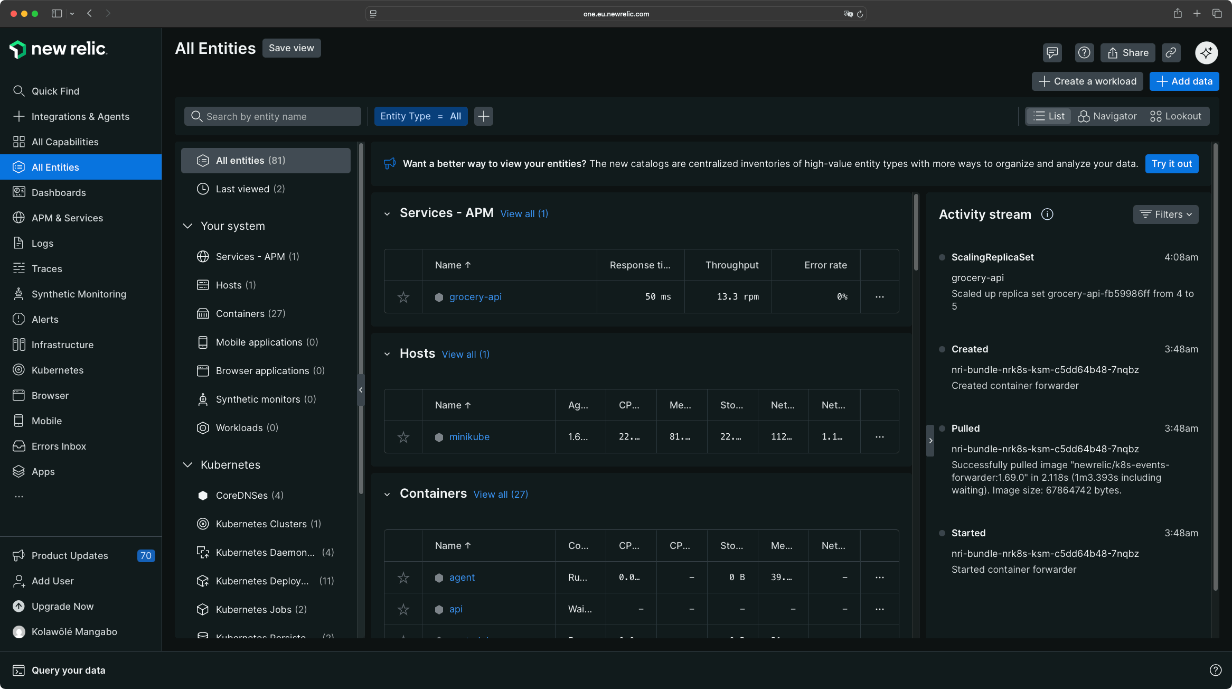The height and width of the screenshot is (689, 1232).
Task: Collapse the Your system section
Action: click(x=188, y=226)
